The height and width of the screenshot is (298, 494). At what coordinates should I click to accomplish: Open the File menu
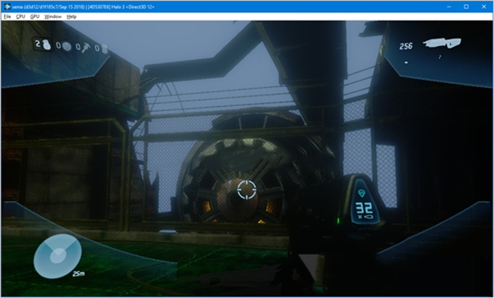[7, 16]
